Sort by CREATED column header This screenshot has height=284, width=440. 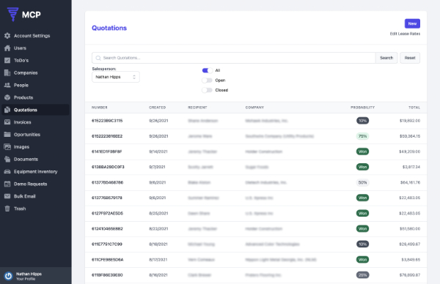point(157,108)
